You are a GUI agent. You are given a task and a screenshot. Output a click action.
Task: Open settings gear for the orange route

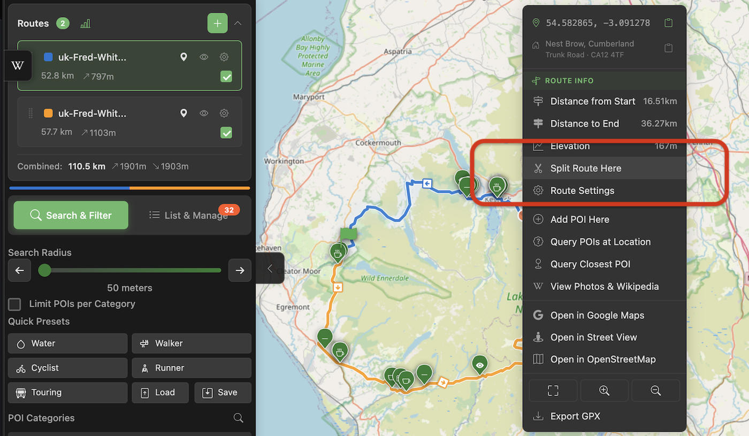224,113
